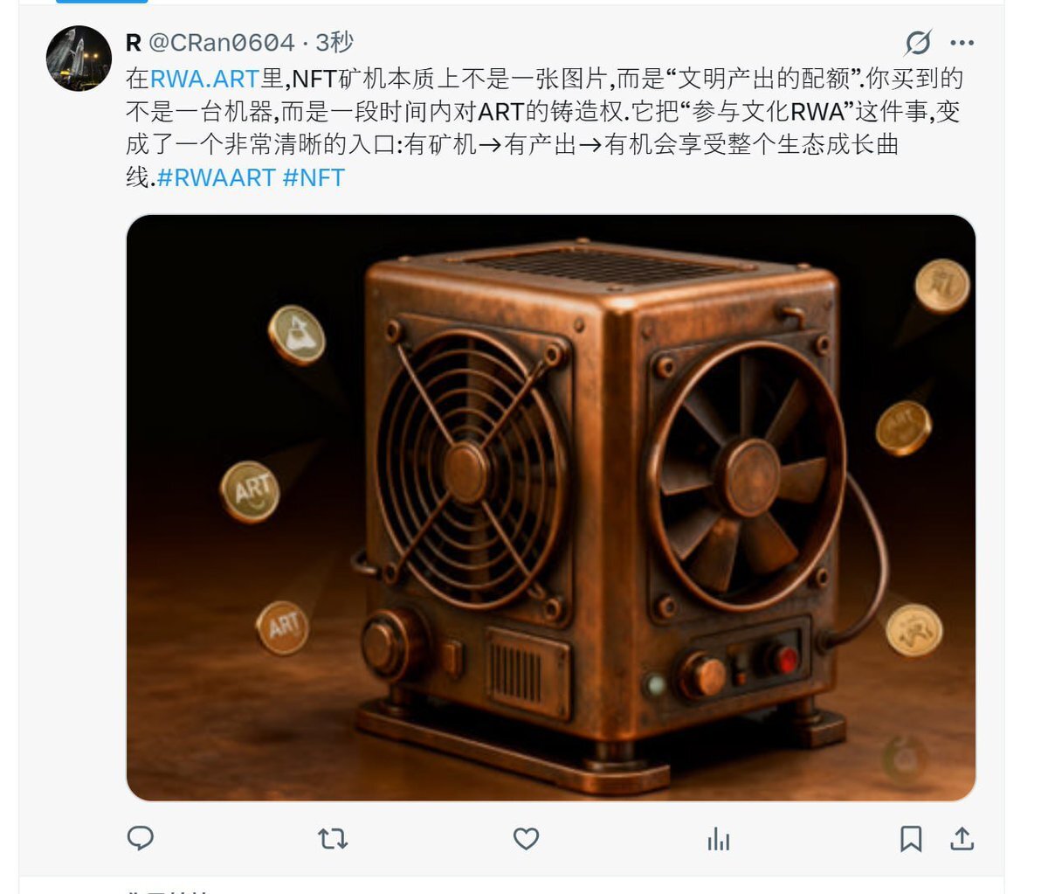
Task: Open the #NFT hashtag
Action: tap(314, 177)
